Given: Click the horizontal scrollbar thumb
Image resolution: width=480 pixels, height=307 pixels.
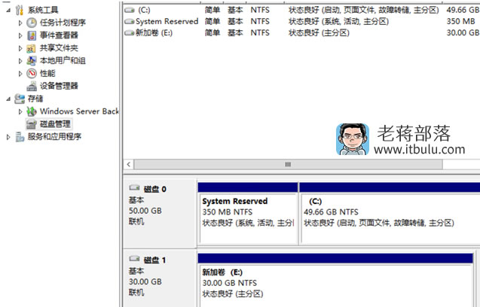Looking at the screenshot, I should (288, 165).
